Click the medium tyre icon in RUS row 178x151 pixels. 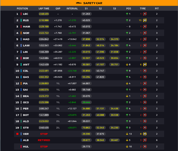click(x=145, y=20)
